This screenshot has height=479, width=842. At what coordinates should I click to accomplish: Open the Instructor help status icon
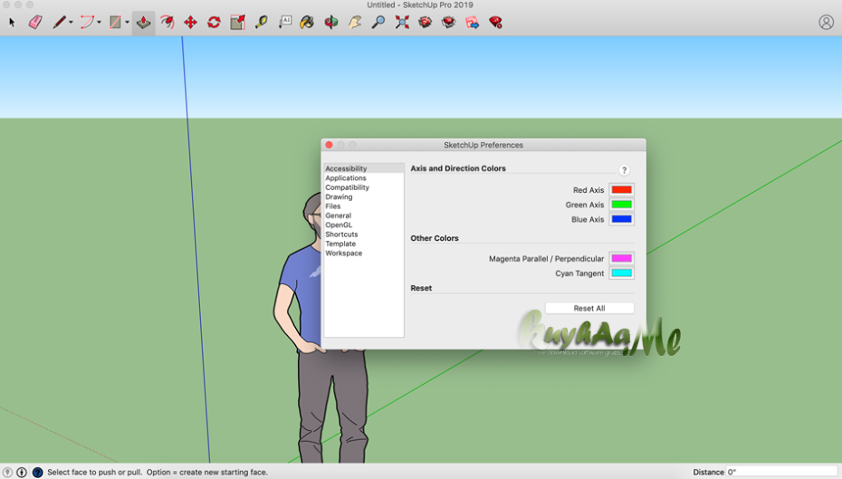[38, 472]
